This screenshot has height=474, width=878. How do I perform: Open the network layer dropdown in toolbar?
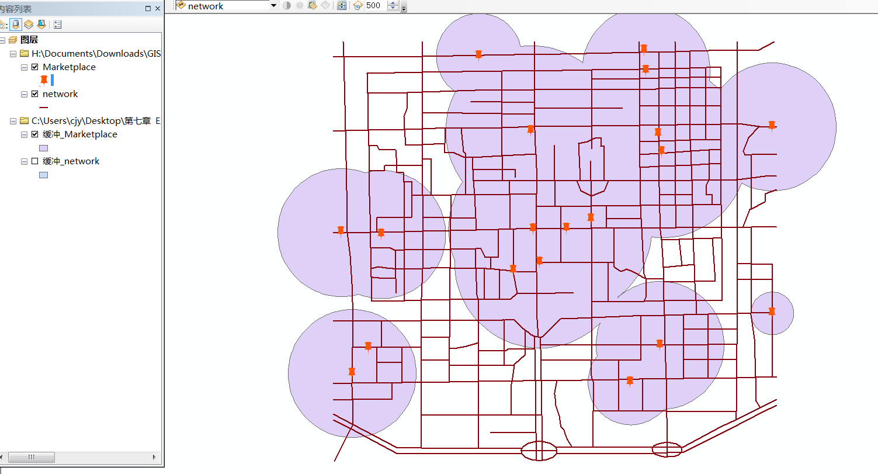pyautogui.click(x=273, y=6)
